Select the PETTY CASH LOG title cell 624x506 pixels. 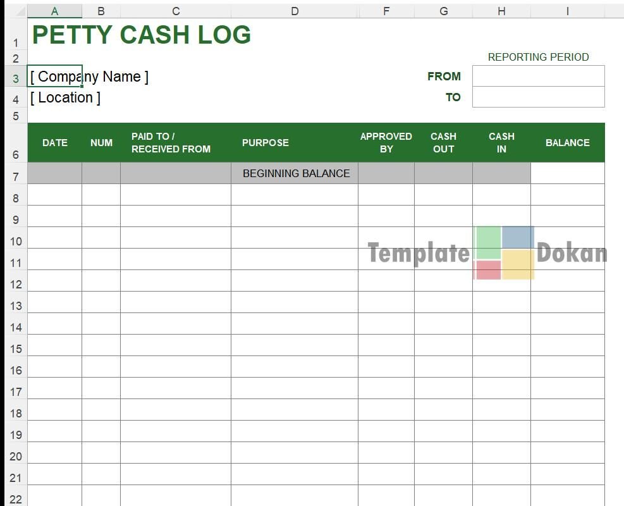(141, 35)
